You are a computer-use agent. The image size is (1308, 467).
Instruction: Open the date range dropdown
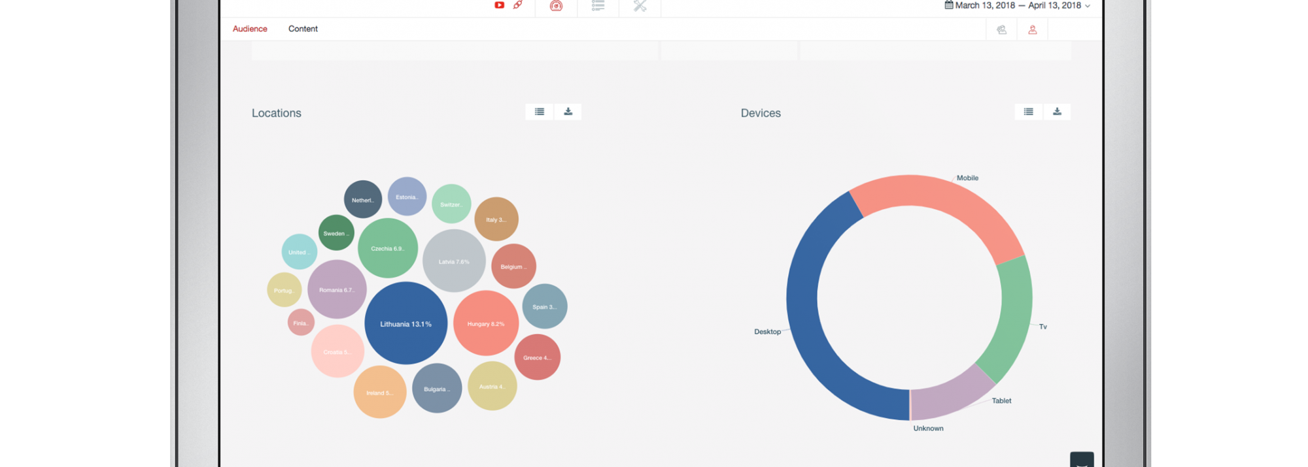tap(1018, 6)
